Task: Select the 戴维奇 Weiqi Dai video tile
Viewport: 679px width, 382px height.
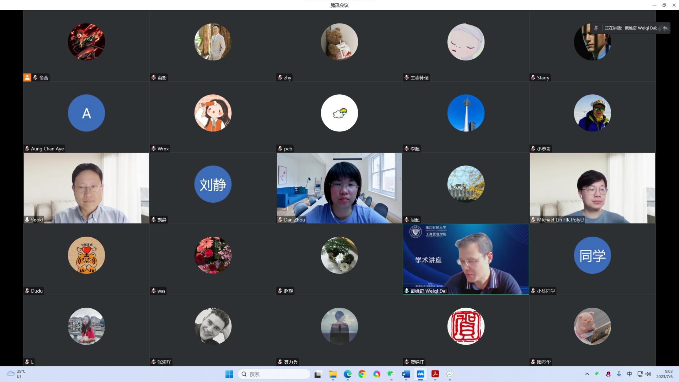Action: 466,259
